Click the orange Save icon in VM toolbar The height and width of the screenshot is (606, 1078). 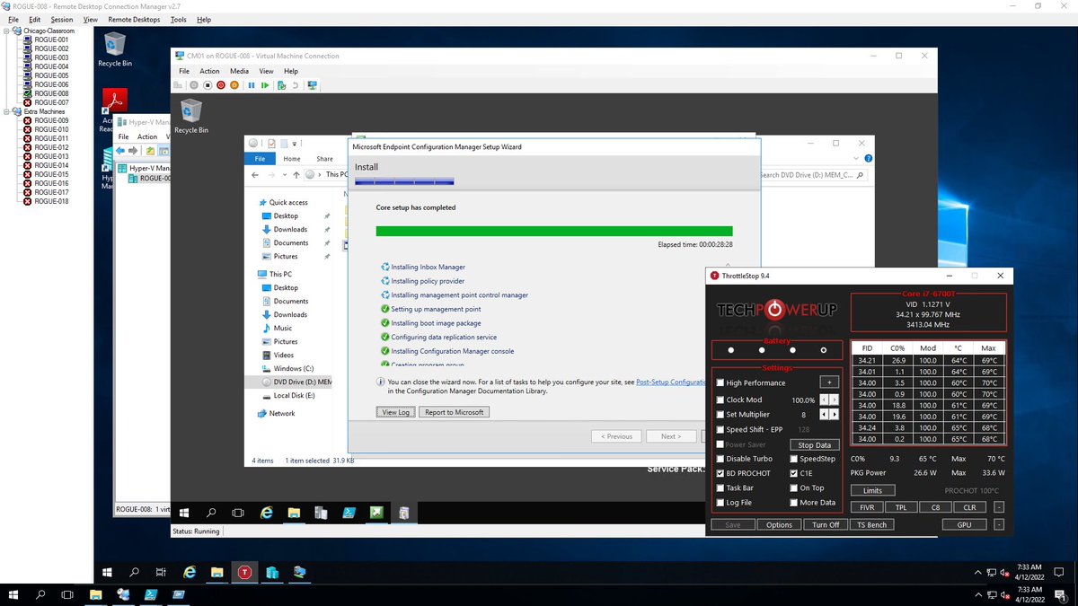click(234, 85)
